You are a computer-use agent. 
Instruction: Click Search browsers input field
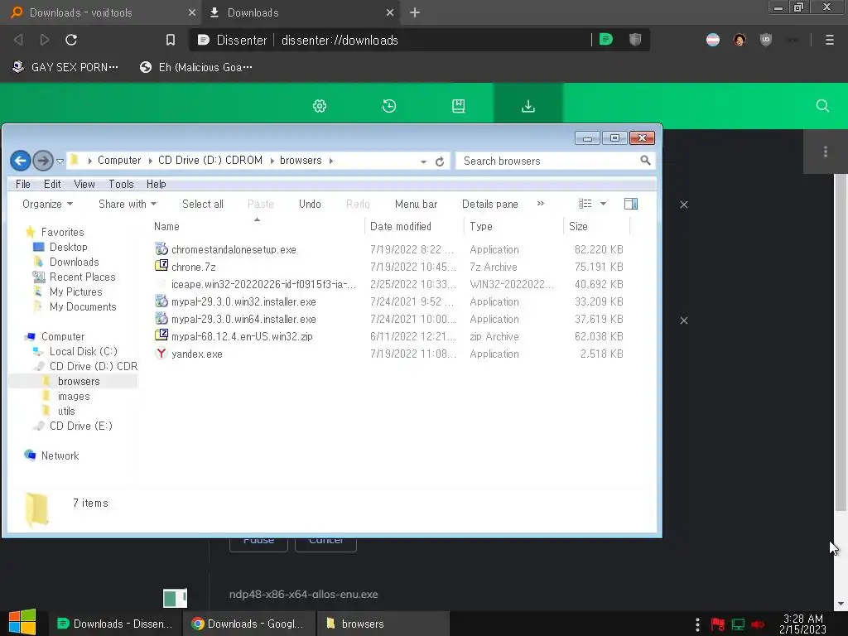tap(548, 161)
